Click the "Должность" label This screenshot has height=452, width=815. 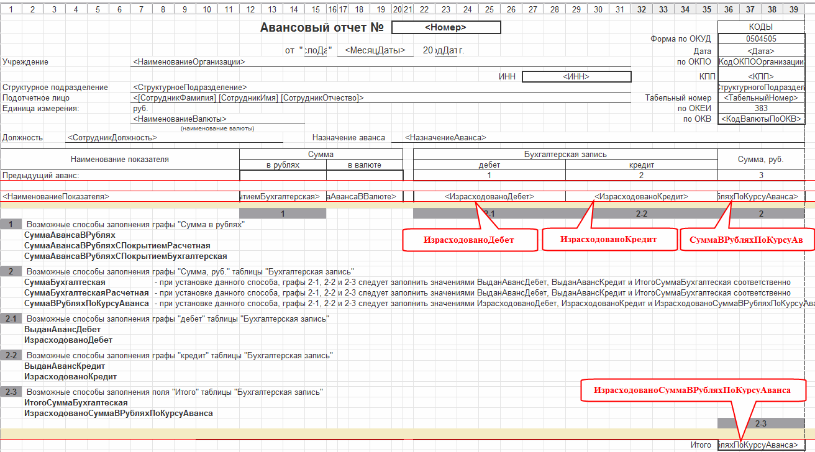[22, 138]
